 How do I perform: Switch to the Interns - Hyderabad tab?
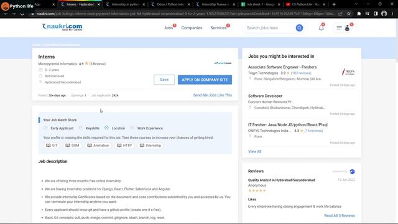(x=80, y=4)
